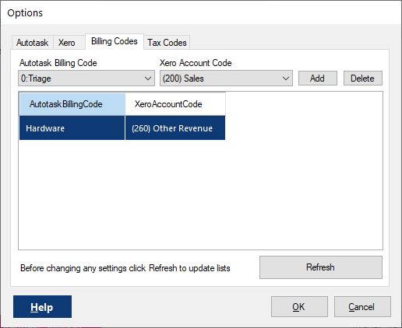This screenshot has width=402, height=328.
Task: Refresh the lists with Refresh button
Action: click(x=321, y=267)
